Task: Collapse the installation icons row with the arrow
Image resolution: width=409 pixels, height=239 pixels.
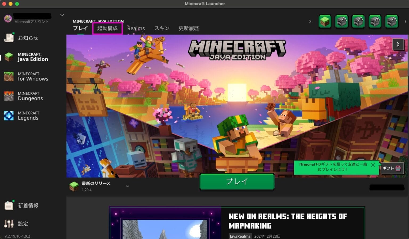Action: [310, 21]
